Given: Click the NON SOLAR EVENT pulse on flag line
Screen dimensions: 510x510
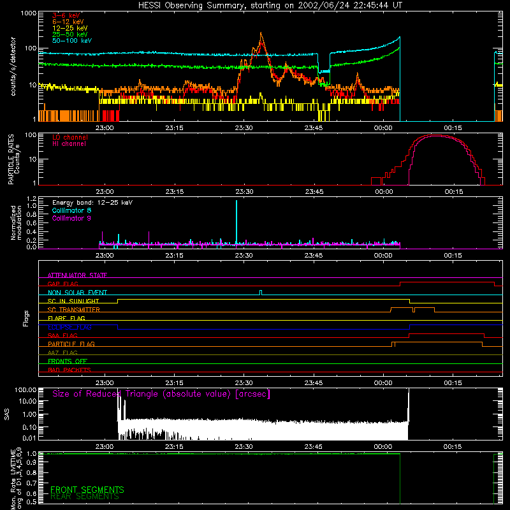Looking at the screenshot, I should tap(261, 293).
